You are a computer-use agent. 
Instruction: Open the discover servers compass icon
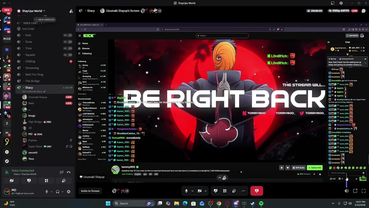click(7, 161)
